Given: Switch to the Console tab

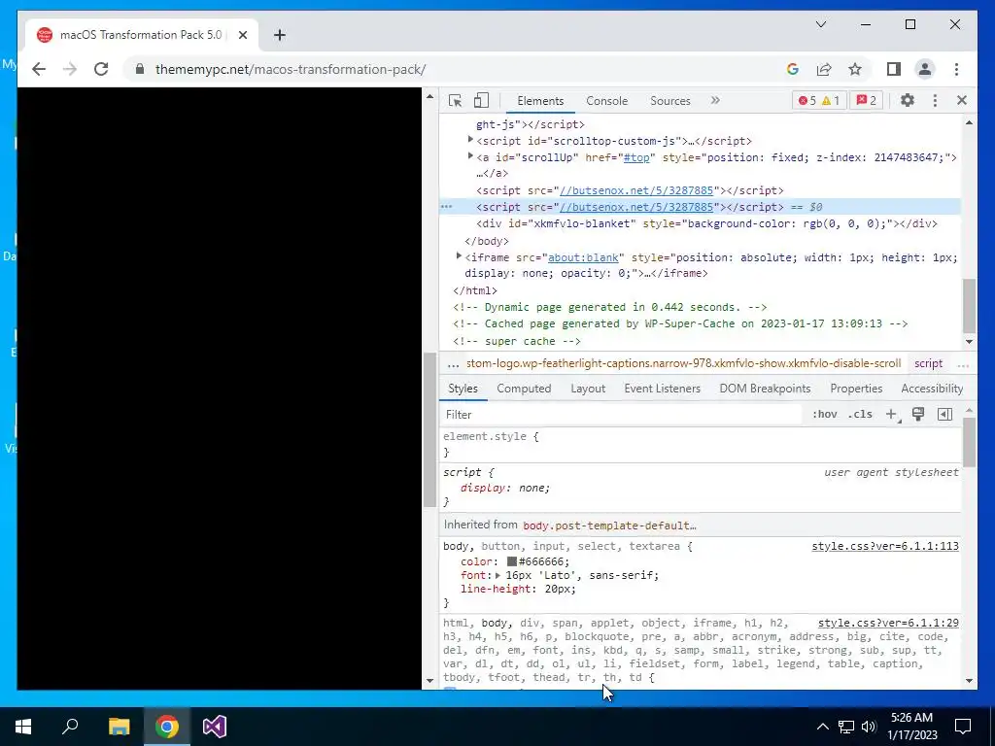Looking at the screenshot, I should click(606, 100).
